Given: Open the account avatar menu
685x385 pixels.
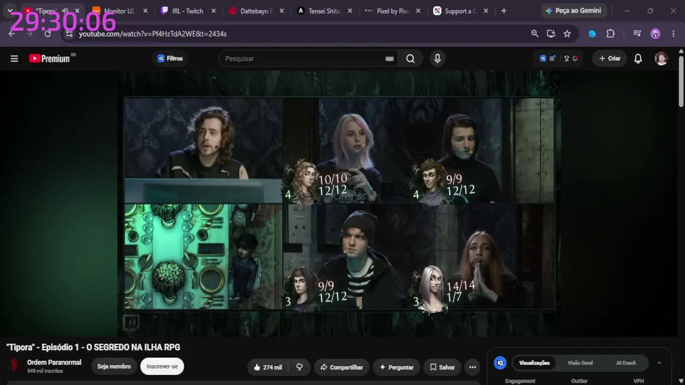Looking at the screenshot, I should pyautogui.click(x=661, y=59).
